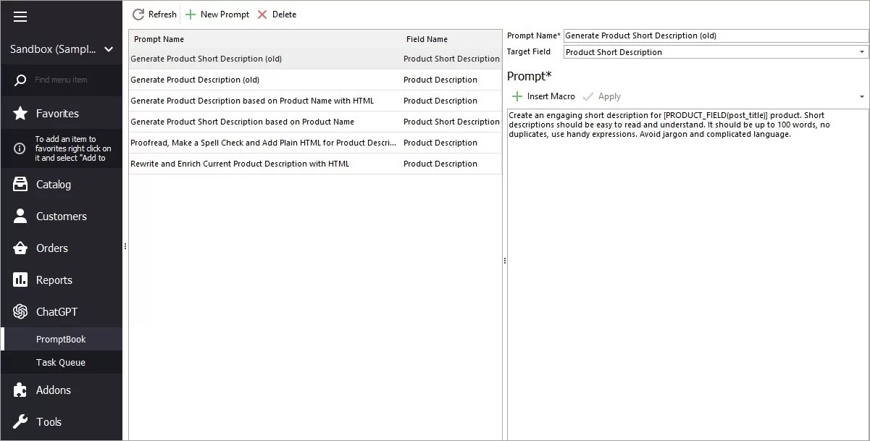
Task: Open the Addons puzzle icon
Action: [20, 390]
